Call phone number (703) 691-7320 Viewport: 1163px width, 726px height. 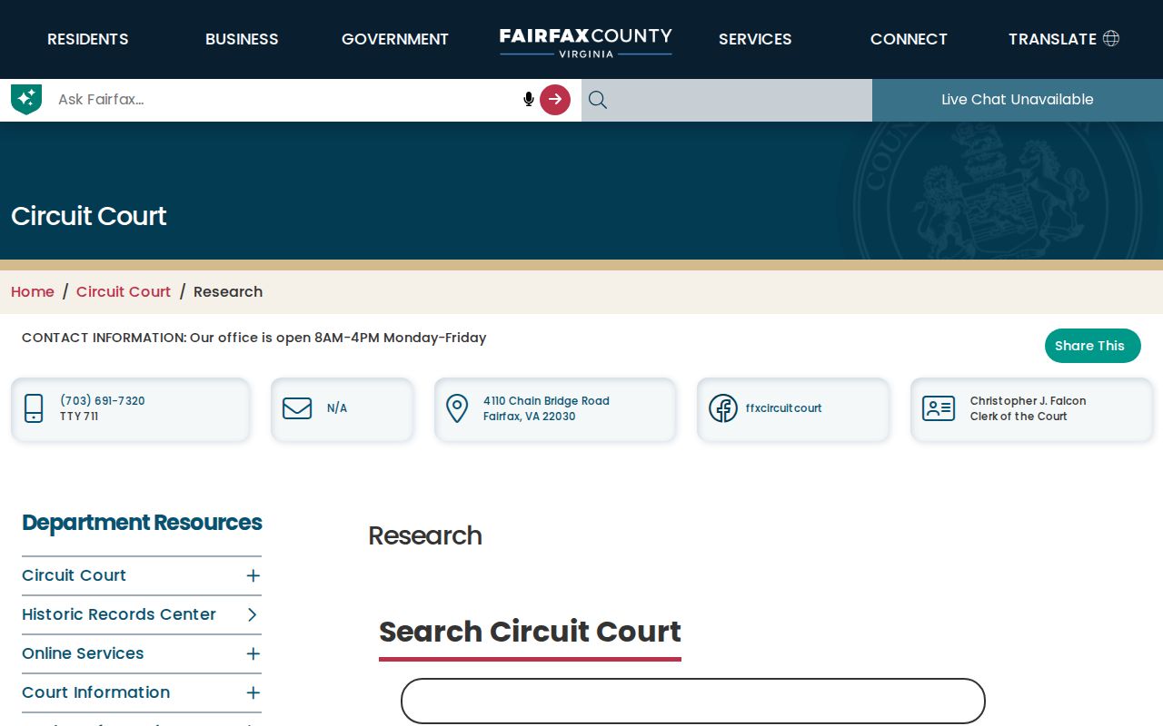click(103, 401)
